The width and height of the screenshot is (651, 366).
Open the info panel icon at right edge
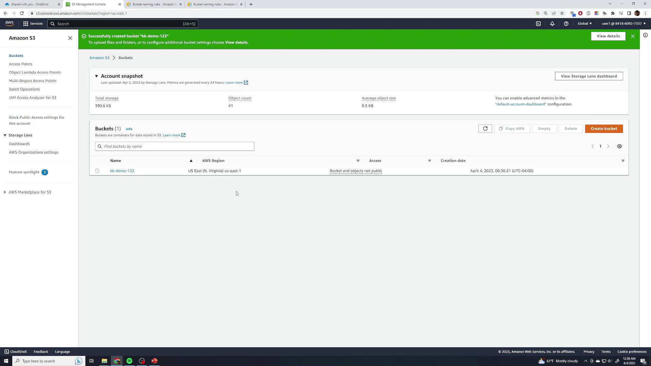pos(645,35)
